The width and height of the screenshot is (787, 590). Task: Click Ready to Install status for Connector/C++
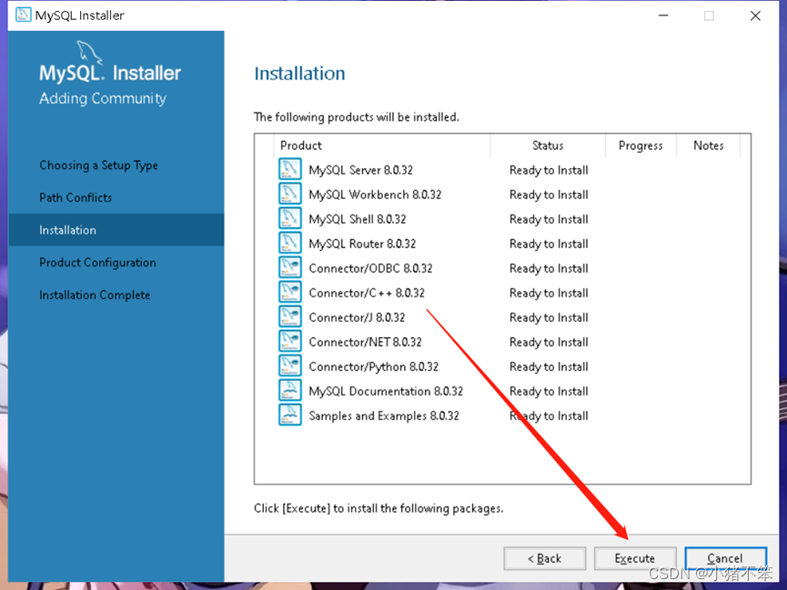(549, 294)
